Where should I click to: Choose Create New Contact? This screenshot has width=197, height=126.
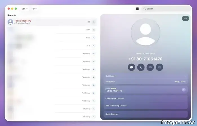tap(115, 99)
